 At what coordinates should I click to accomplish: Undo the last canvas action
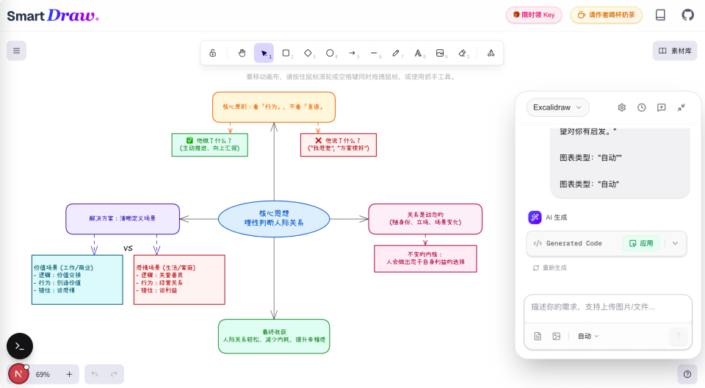[x=95, y=374]
